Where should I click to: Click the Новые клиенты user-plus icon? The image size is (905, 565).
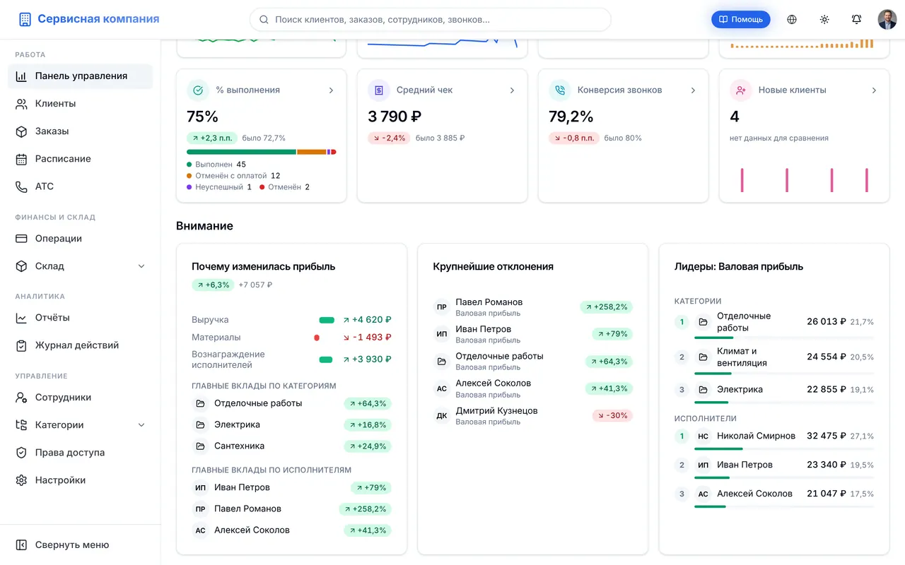[741, 90]
